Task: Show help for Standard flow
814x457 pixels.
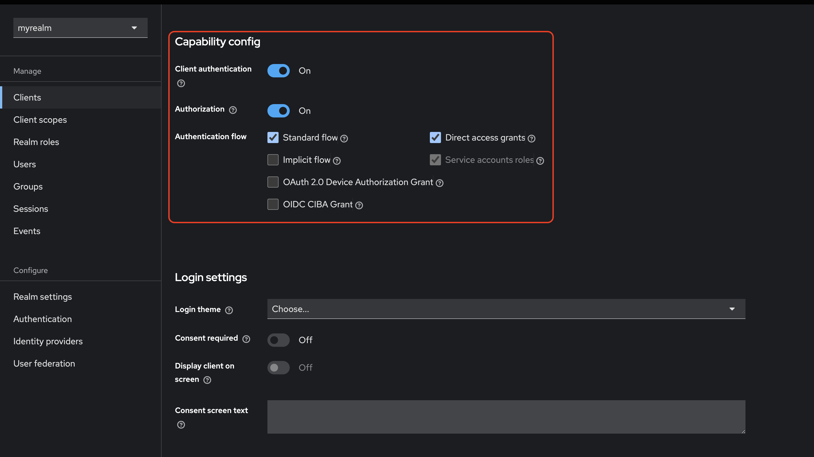Action: pos(344,139)
